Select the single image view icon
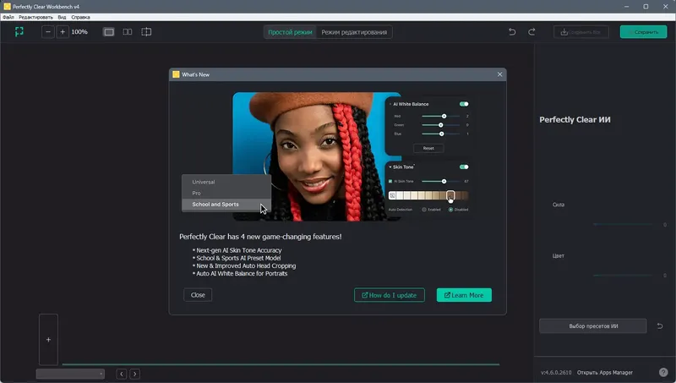 [109, 32]
